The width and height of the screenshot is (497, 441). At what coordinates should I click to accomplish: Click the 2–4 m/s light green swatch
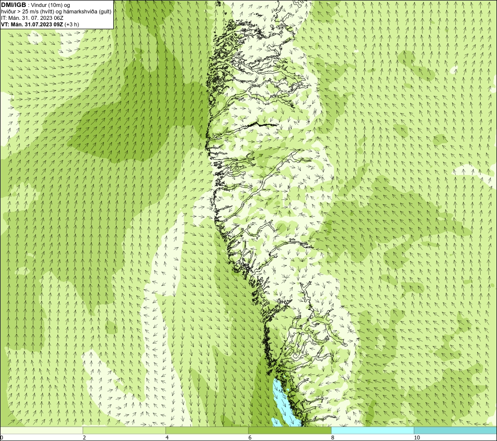tap(124, 430)
